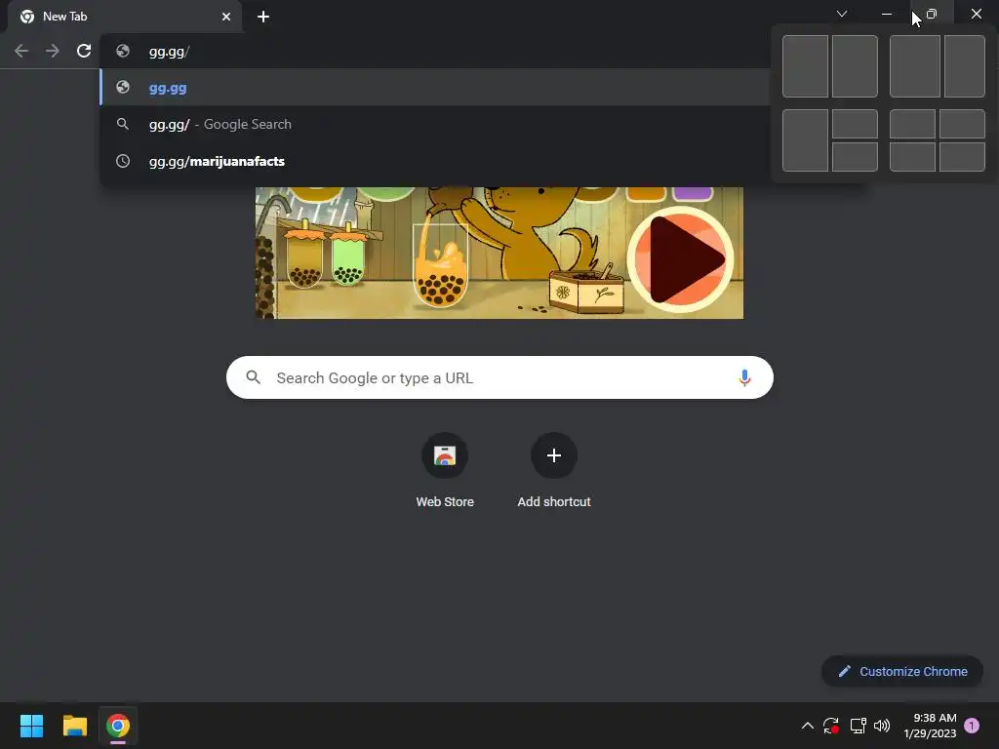Click the Web Store label text
This screenshot has height=749, width=999.
(x=445, y=502)
